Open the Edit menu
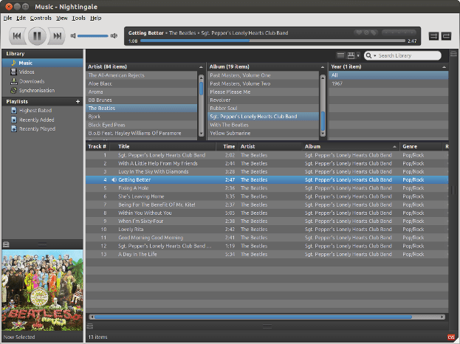This screenshot has height=344, width=460. [20, 17]
